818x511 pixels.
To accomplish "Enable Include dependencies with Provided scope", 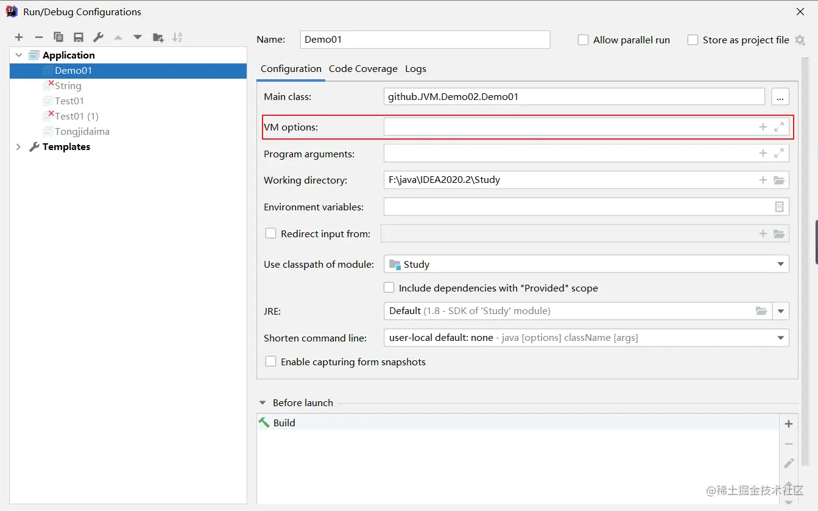I will pos(389,288).
